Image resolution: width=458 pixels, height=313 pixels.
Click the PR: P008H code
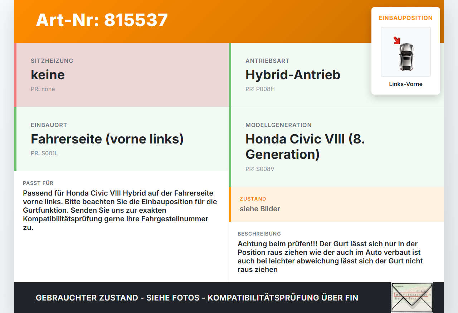pos(260,89)
